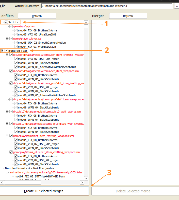Refresh the Merges list

(128, 16)
